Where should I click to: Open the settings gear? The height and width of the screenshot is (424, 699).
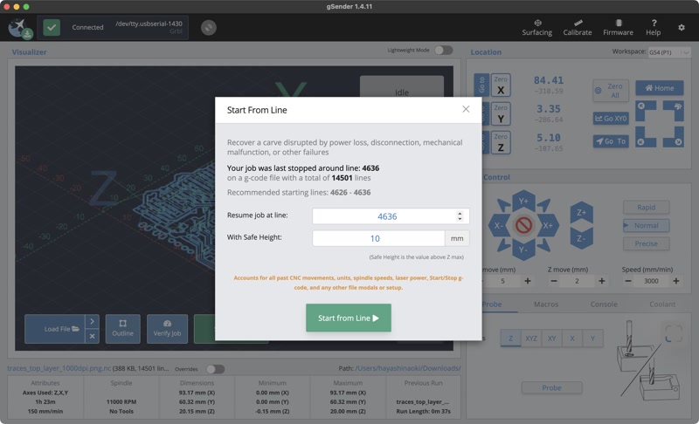(682, 28)
